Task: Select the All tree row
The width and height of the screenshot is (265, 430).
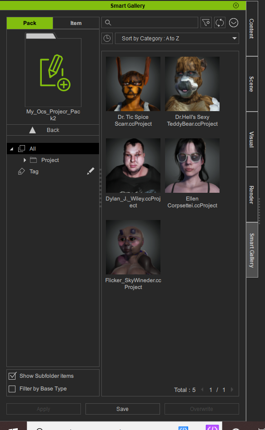Action: tap(53, 148)
